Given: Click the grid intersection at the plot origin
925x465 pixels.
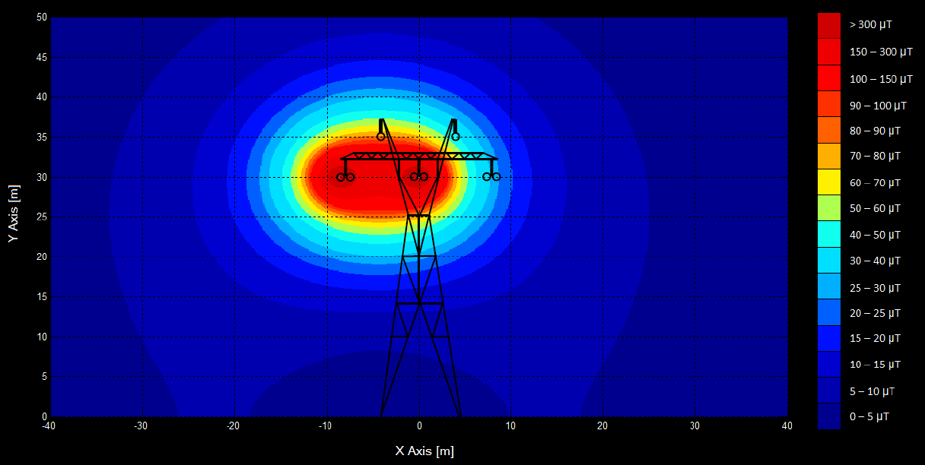Looking at the screenshot, I should point(418,414).
